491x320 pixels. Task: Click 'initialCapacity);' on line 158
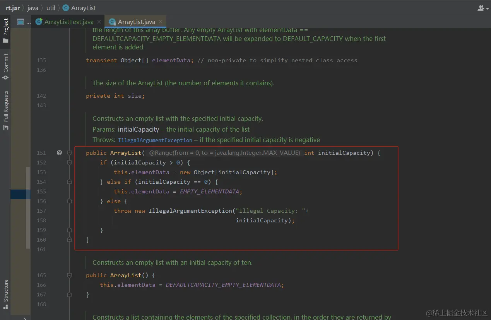pyautogui.click(x=265, y=220)
